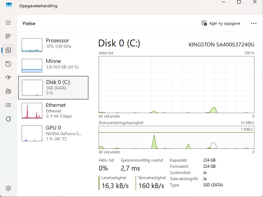Viewport: 263px width, 197px height.
Task: Open the three-dots more options menu
Action: pos(253,23)
